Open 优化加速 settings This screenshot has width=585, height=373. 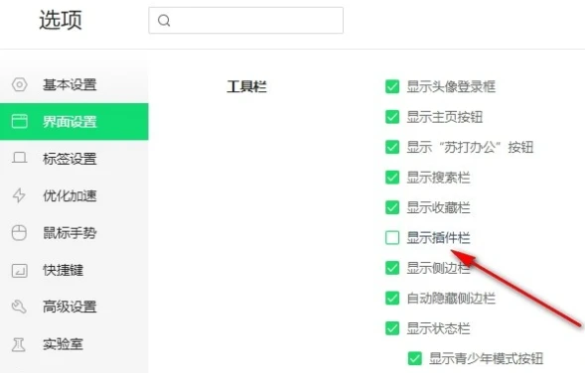coord(74,195)
